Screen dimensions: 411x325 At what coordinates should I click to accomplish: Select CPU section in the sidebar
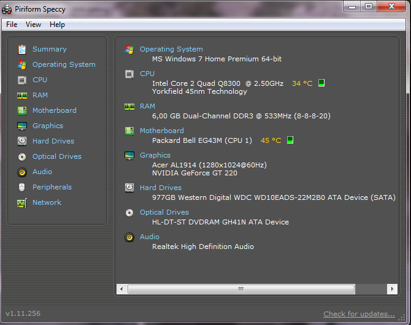pos(40,80)
